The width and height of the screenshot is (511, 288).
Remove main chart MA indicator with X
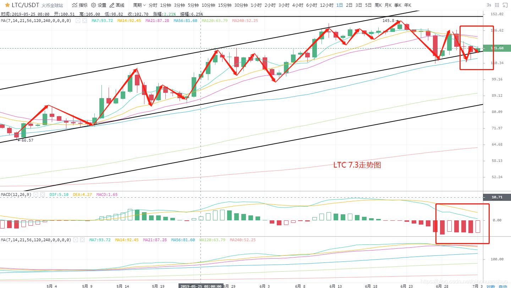click(x=84, y=21)
